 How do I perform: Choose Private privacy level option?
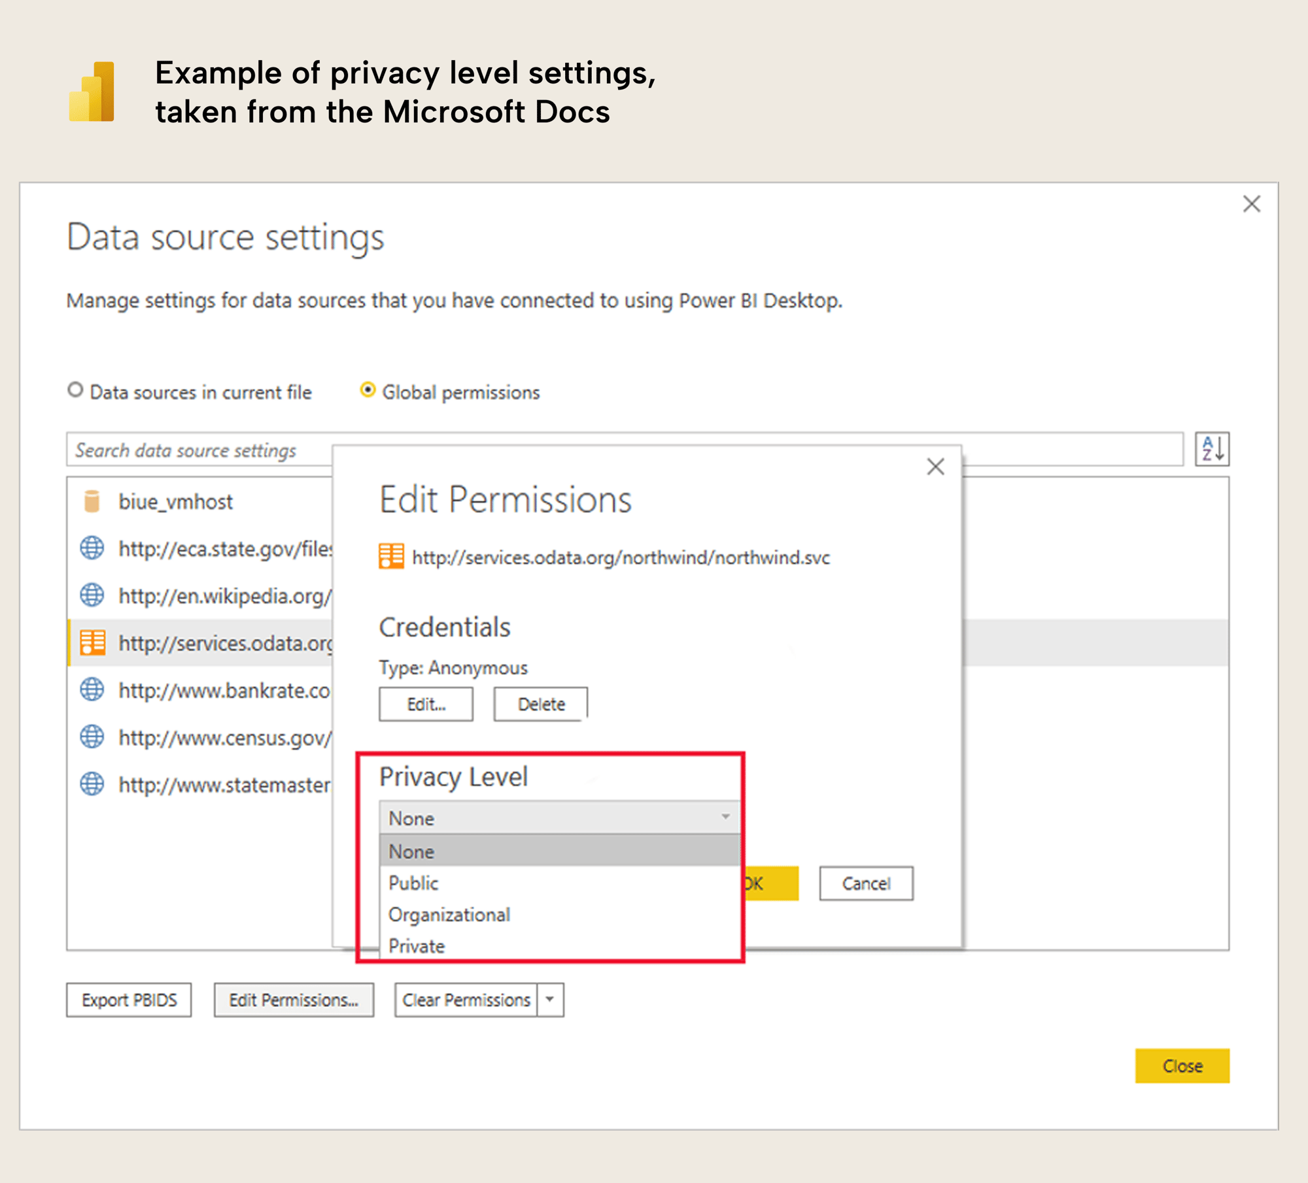[x=559, y=945]
